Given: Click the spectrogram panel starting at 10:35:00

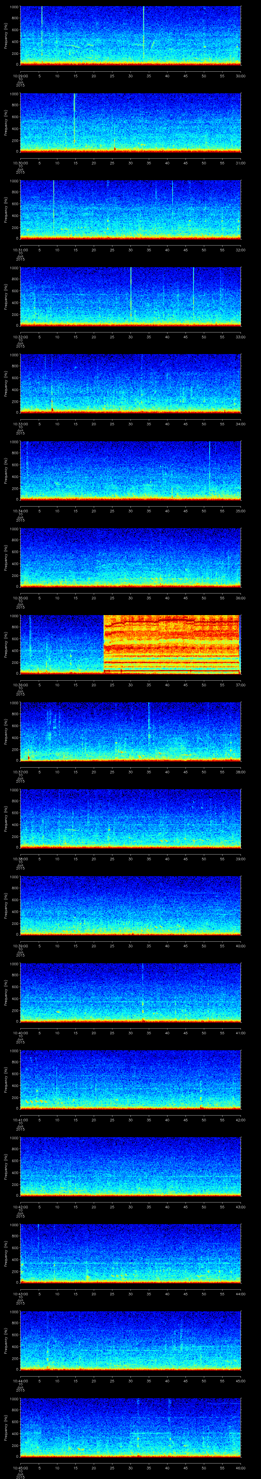Looking at the screenshot, I should tap(130, 557).
